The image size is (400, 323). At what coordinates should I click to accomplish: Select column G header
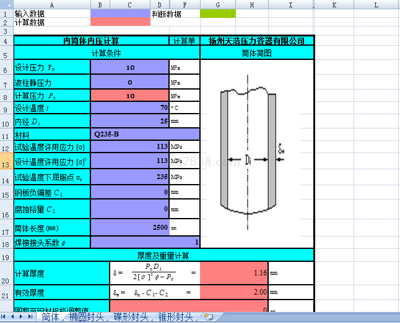click(218, 4)
